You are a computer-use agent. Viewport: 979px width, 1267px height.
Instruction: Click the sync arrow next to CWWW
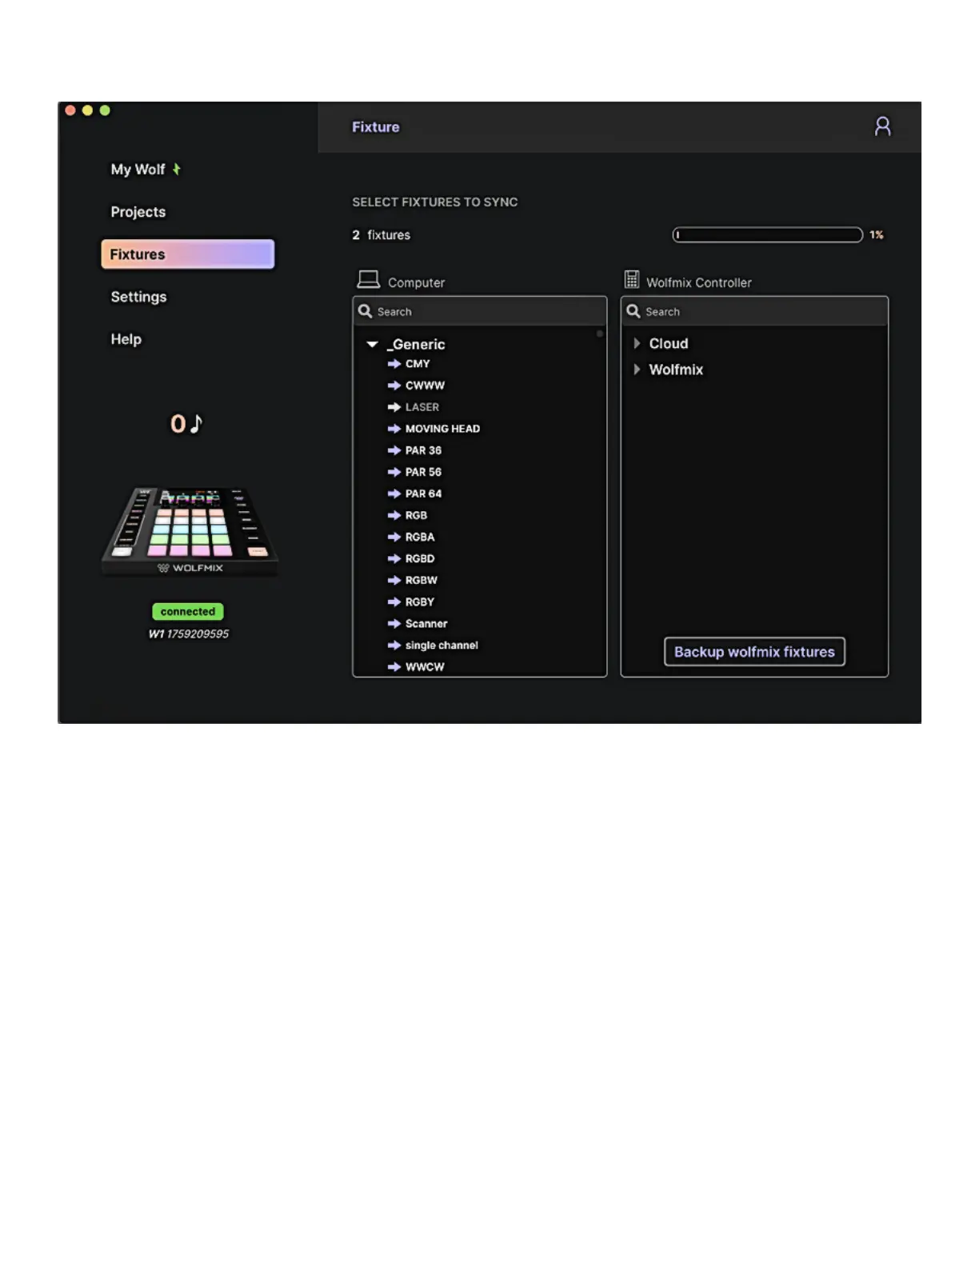point(394,386)
